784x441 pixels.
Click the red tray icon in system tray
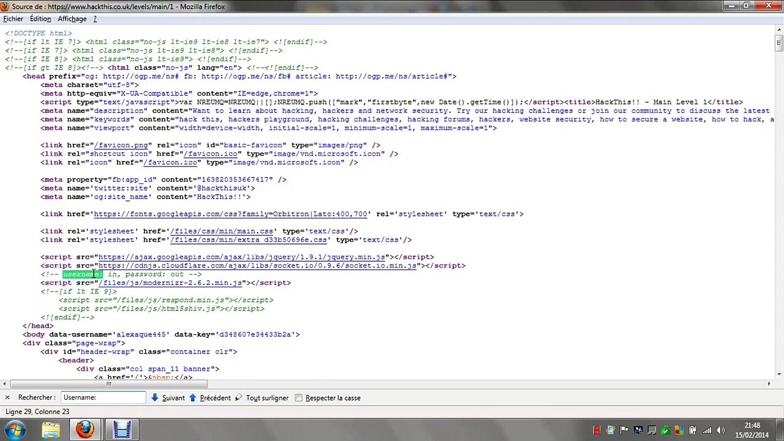coord(597,430)
